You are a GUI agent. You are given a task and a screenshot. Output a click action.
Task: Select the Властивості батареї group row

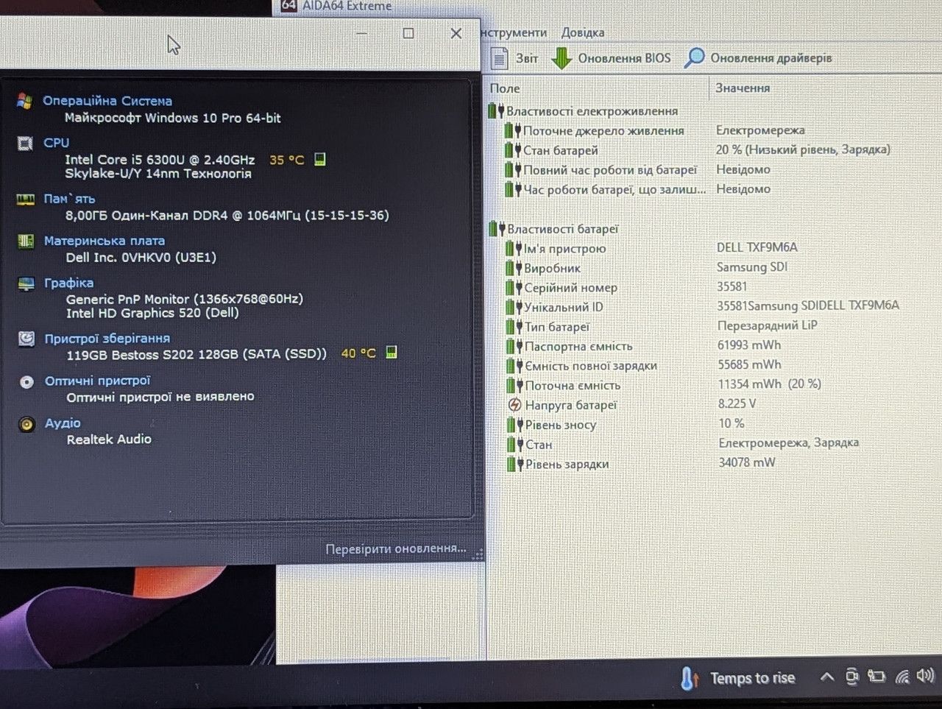click(x=562, y=229)
